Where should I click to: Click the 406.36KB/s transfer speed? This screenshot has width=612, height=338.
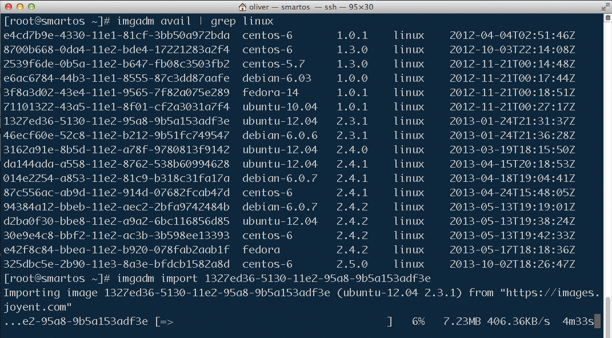[518, 321]
